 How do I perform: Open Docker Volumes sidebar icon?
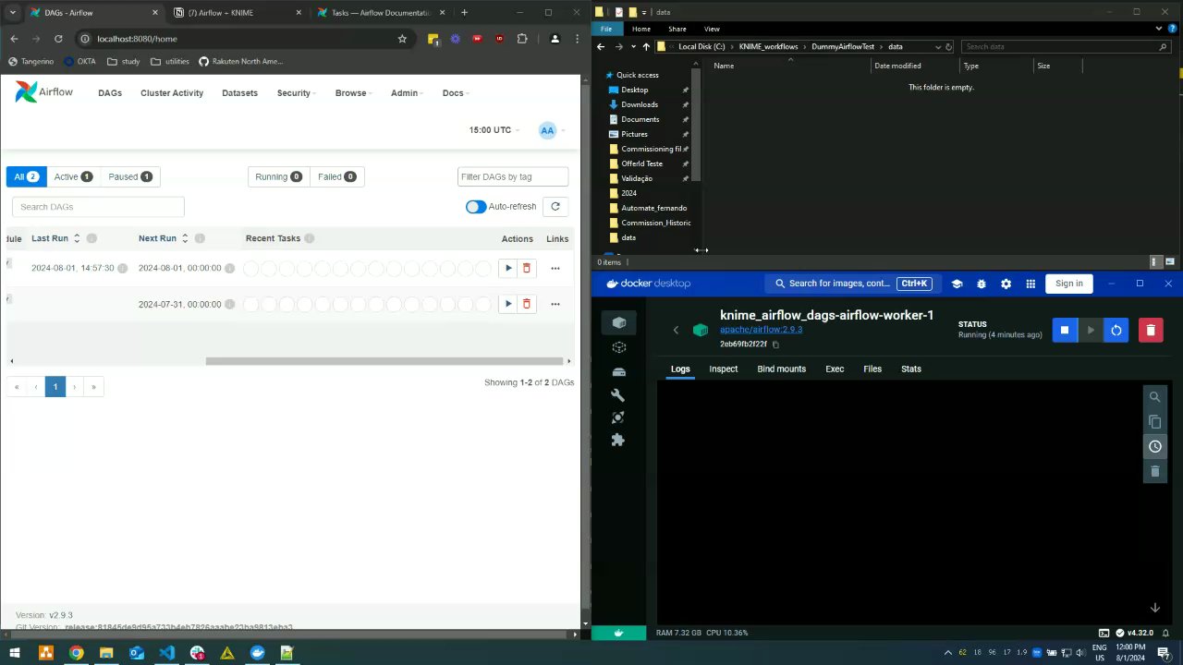point(618,371)
